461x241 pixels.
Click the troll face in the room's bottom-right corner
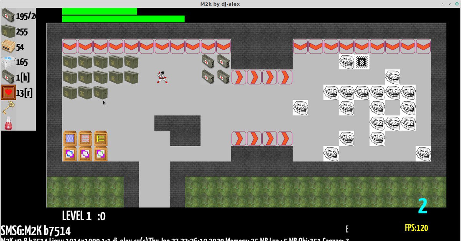coord(423,154)
